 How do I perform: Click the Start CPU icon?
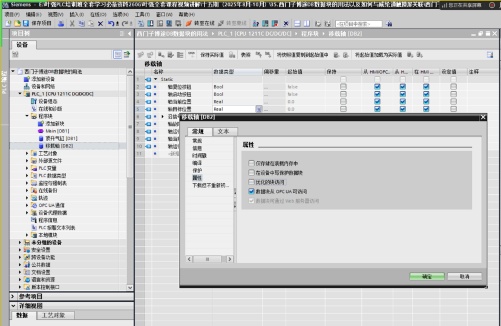tap(265, 24)
